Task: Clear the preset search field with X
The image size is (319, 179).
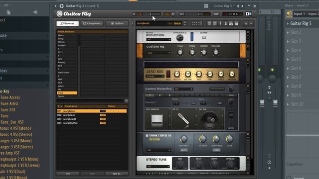Action: pos(126,101)
